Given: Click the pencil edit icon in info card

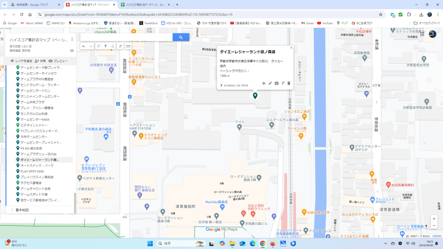Looking at the screenshot, I should 270,83.
